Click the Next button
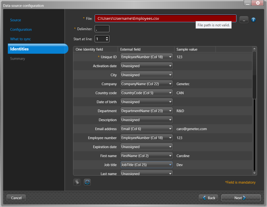The width and height of the screenshot is (267, 207). (241, 198)
